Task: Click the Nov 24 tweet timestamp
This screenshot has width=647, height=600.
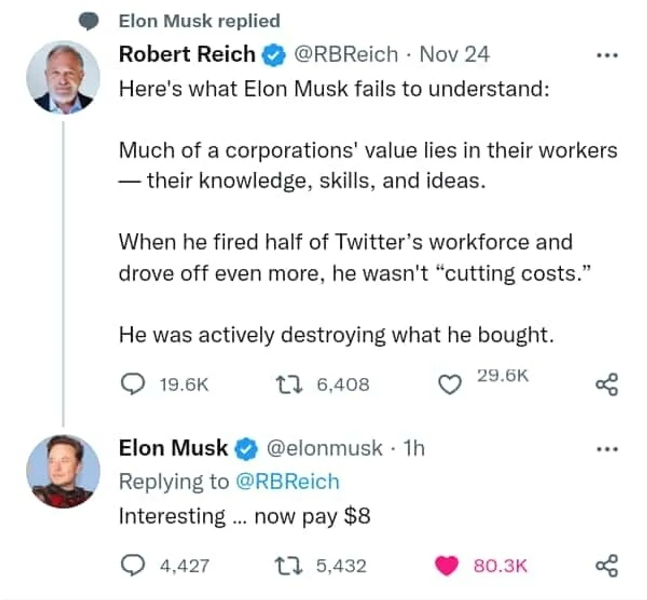Action: (454, 54)
